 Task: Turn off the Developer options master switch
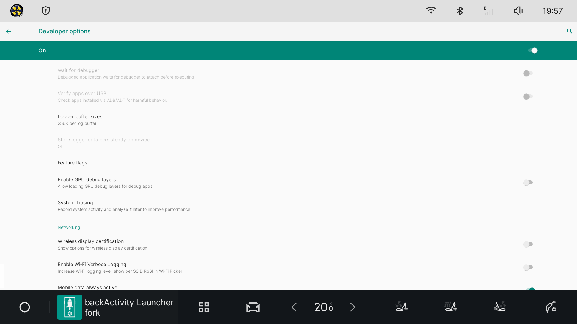tap(533, 51)
